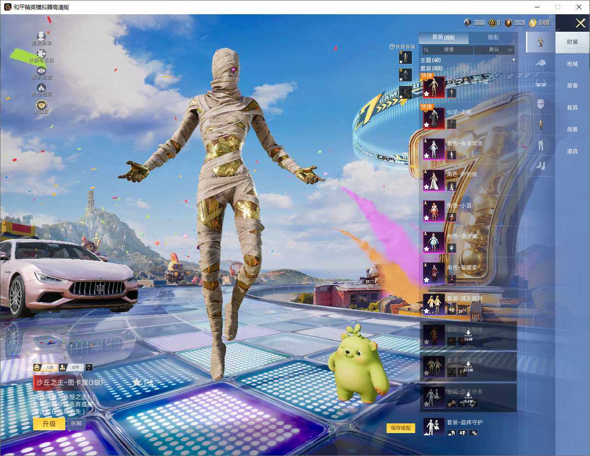
Task: Select the cap headwear category icon
Action: 541,63
